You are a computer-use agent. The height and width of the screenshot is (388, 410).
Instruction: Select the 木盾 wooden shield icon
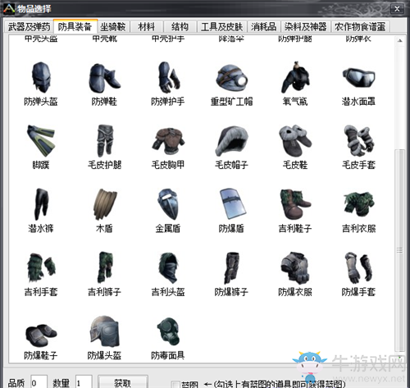(104, 204)
